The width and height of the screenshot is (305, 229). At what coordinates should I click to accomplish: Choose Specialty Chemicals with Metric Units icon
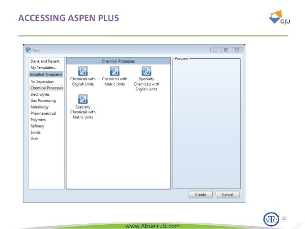[x=83, y=99]
